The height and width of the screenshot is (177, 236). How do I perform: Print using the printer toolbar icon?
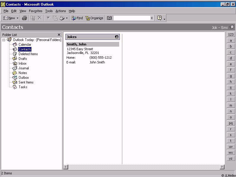tap(24, 18)
